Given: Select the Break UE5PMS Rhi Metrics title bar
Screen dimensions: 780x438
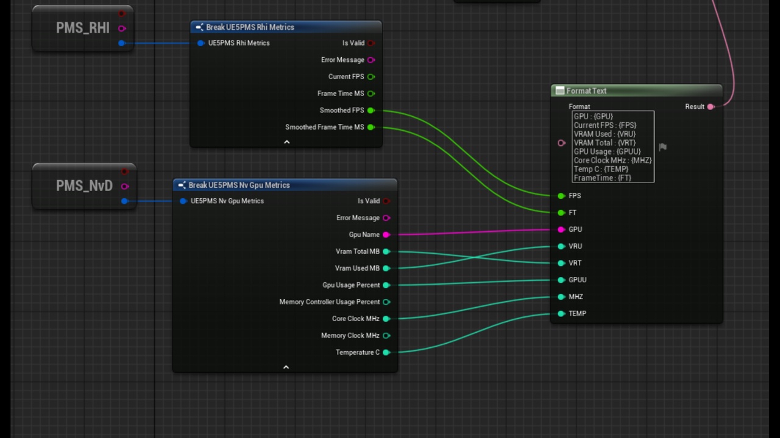Looking at the screenshot, I should point(286,27).
